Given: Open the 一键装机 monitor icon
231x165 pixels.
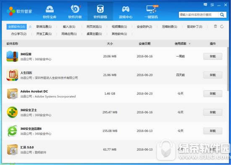Looking at the screenshot, I should [x=152, y=9].
